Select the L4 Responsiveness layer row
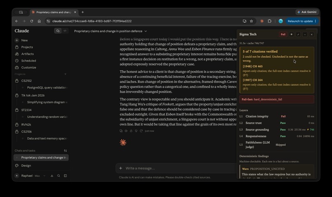 [277, 136]
